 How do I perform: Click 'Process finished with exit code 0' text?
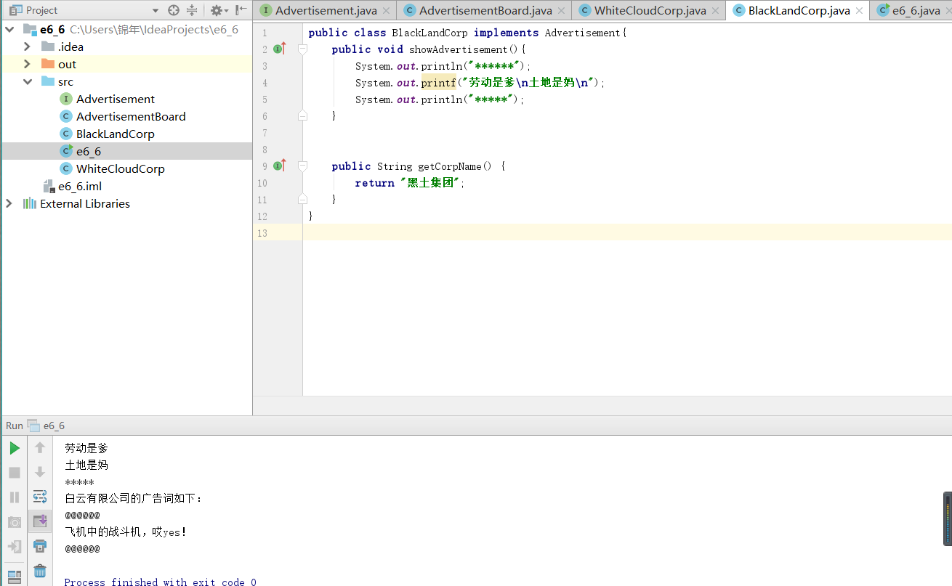[x=160, y=582]
